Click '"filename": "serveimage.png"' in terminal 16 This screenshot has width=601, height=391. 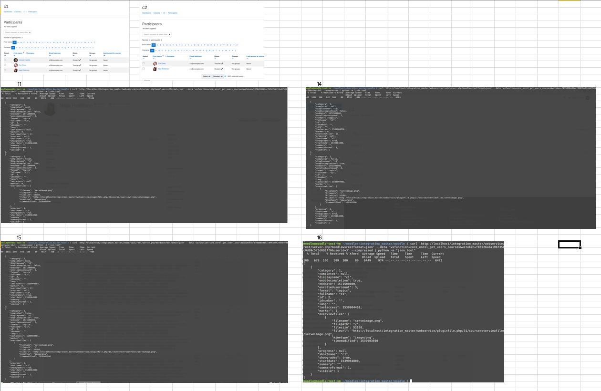357,321
